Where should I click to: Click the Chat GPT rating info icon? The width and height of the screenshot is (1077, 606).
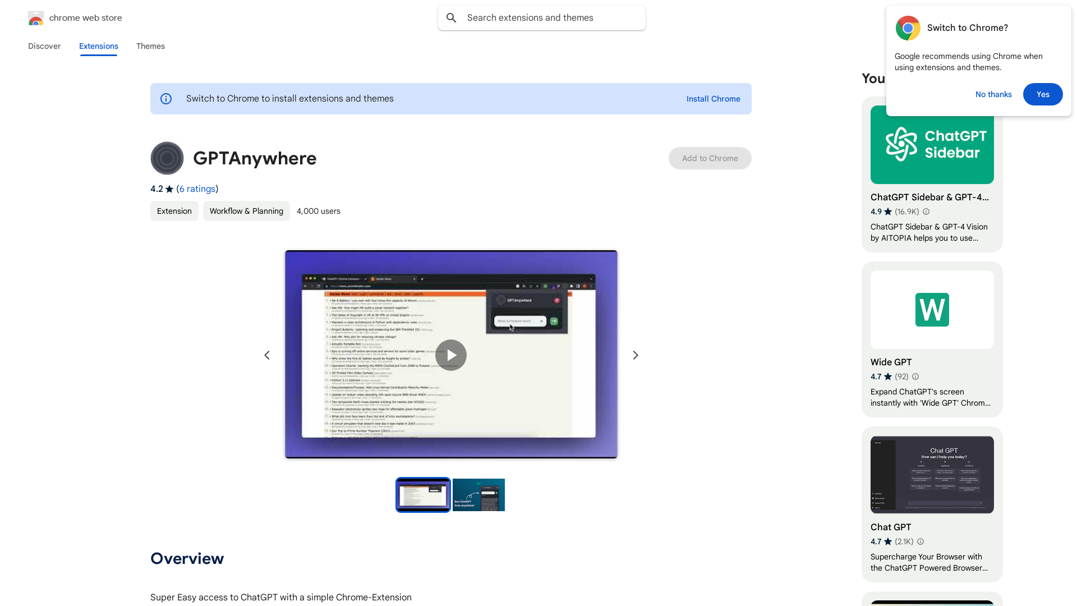pos(920,541)
